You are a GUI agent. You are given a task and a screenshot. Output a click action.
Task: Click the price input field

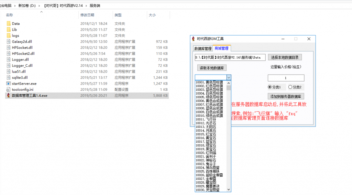[x=286, y=78]
